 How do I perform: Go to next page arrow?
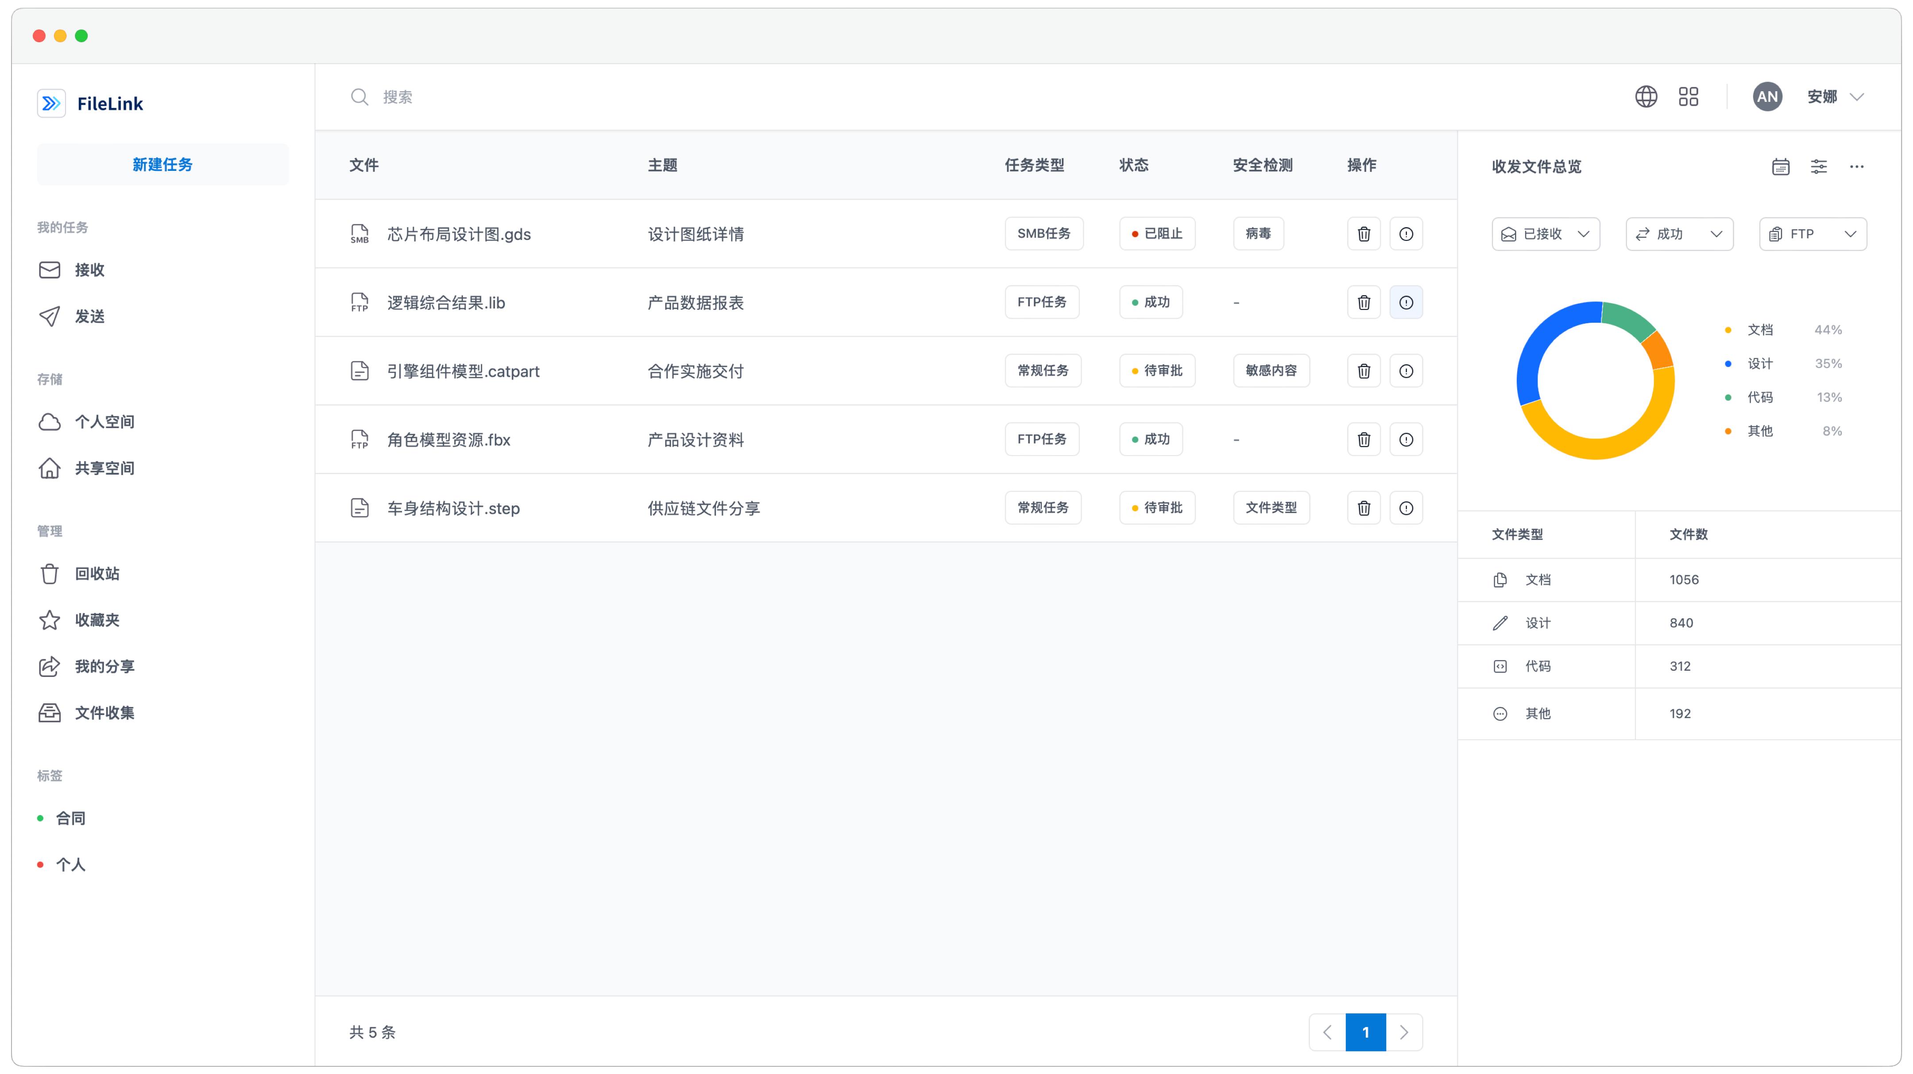click(1403, 1032)
